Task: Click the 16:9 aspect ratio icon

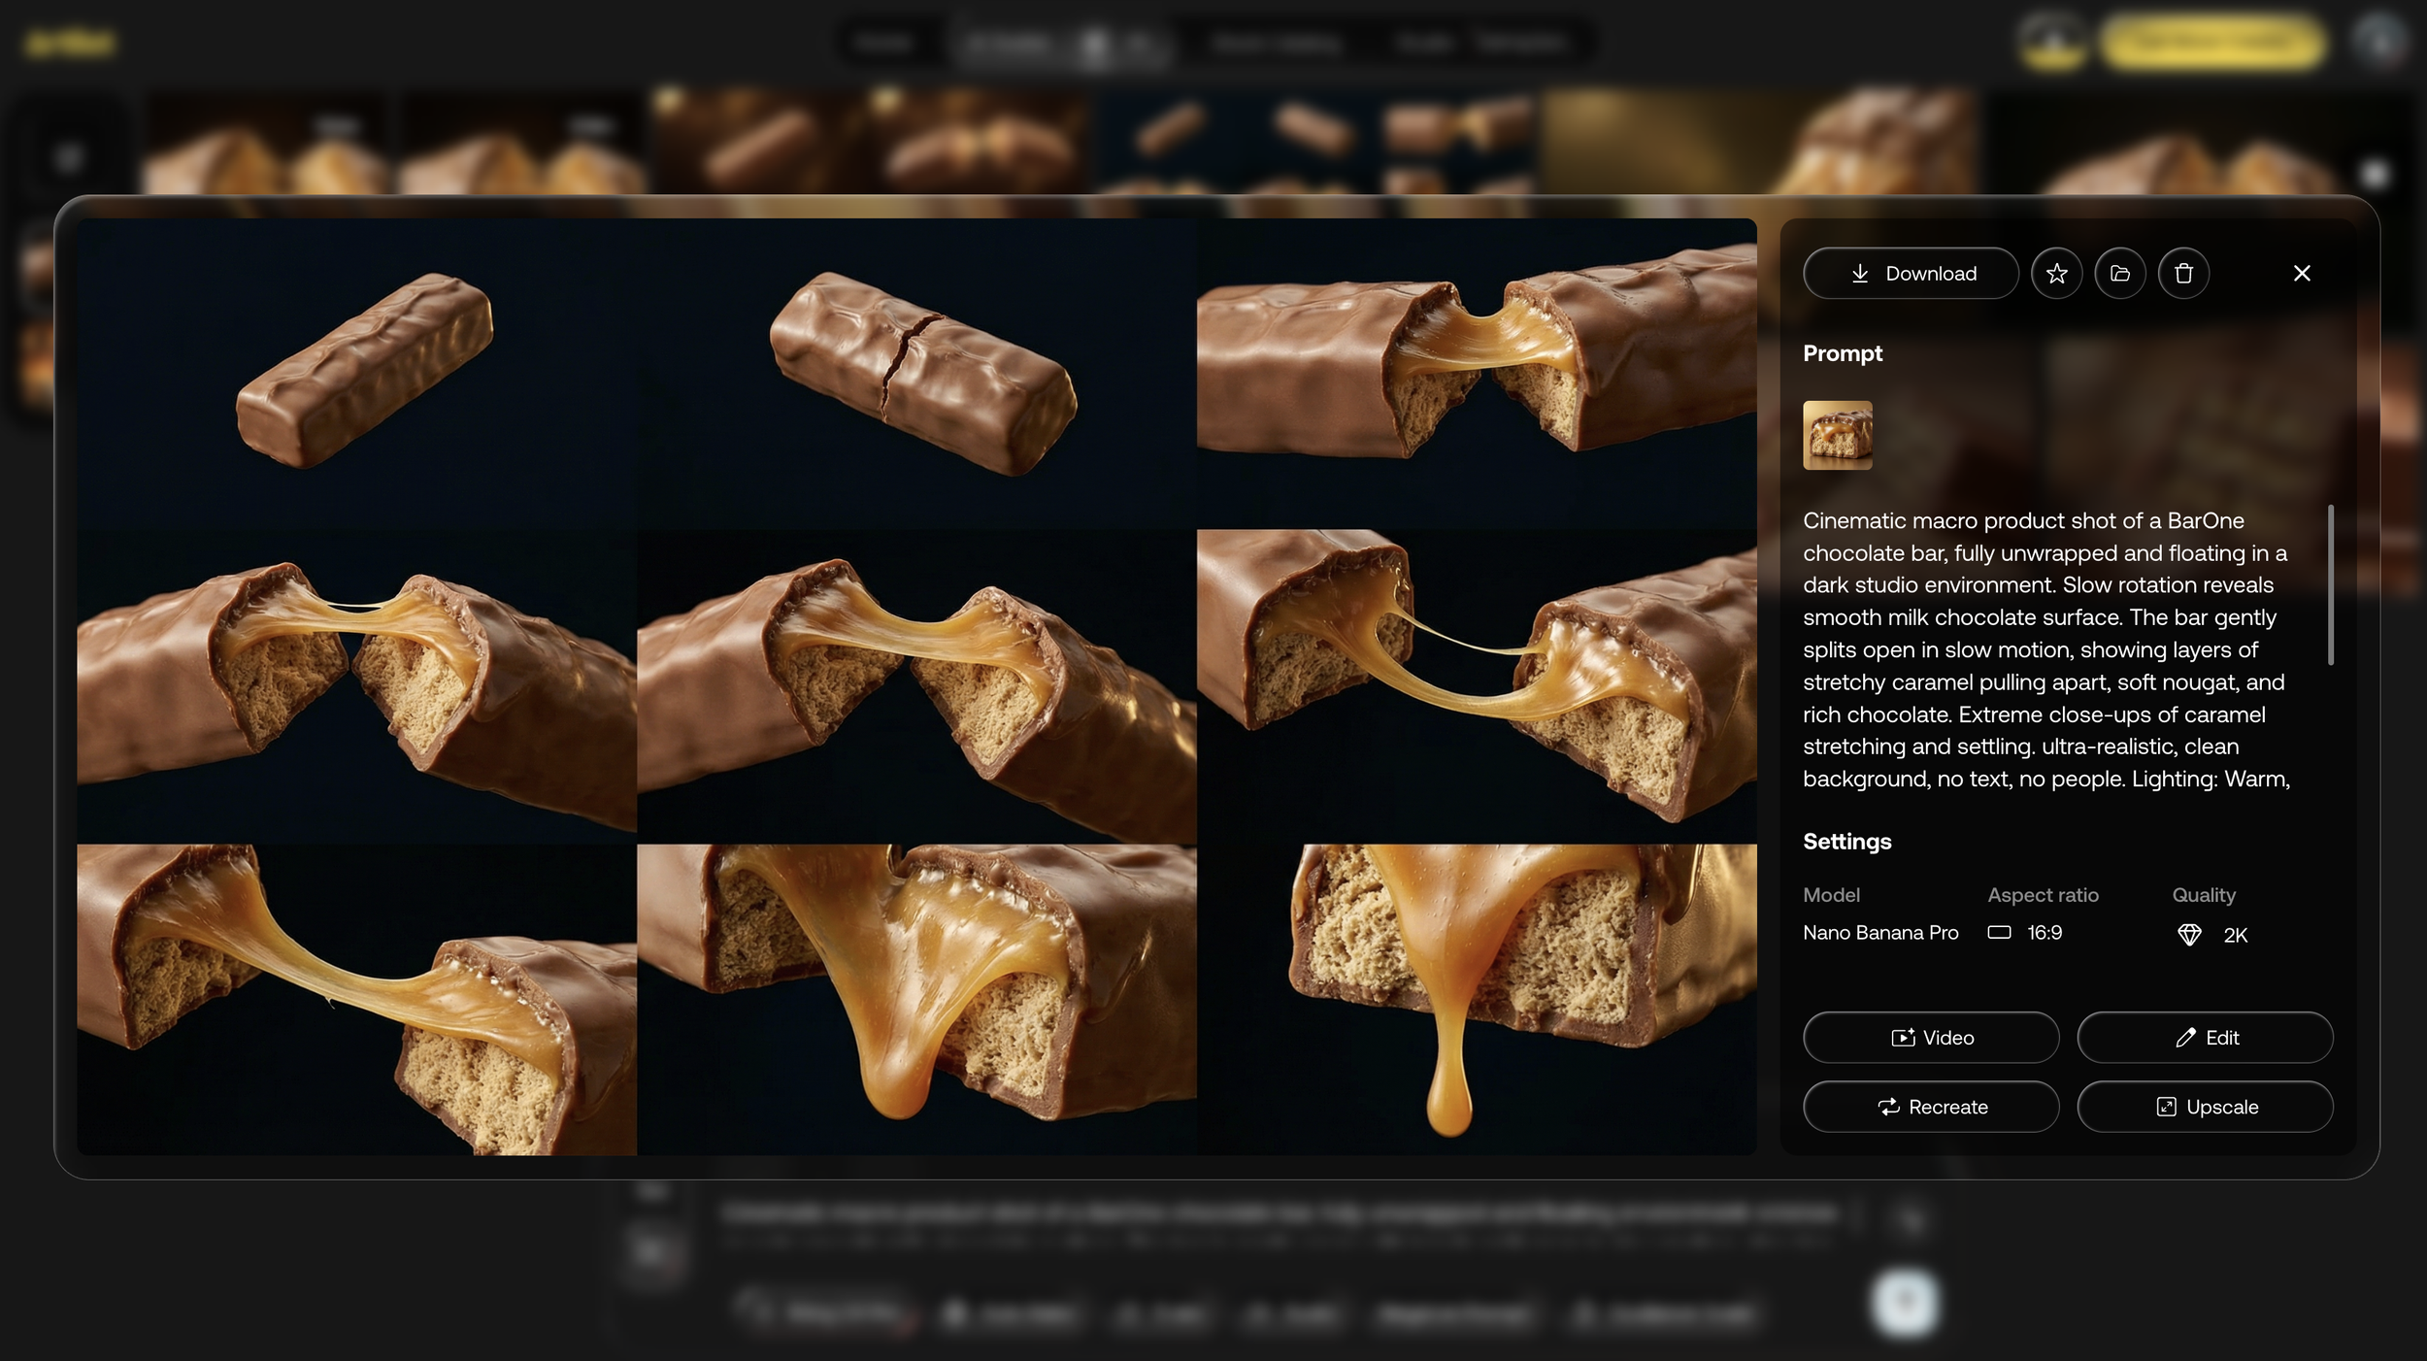Action: 1997,932
